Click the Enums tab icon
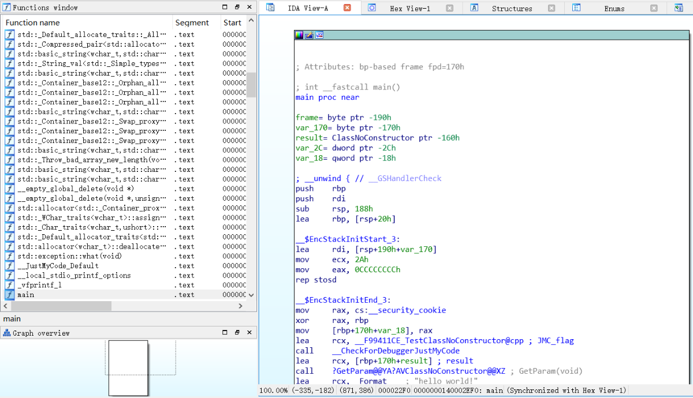The height and width of the screenshot is (398, 693). [576, 8]
